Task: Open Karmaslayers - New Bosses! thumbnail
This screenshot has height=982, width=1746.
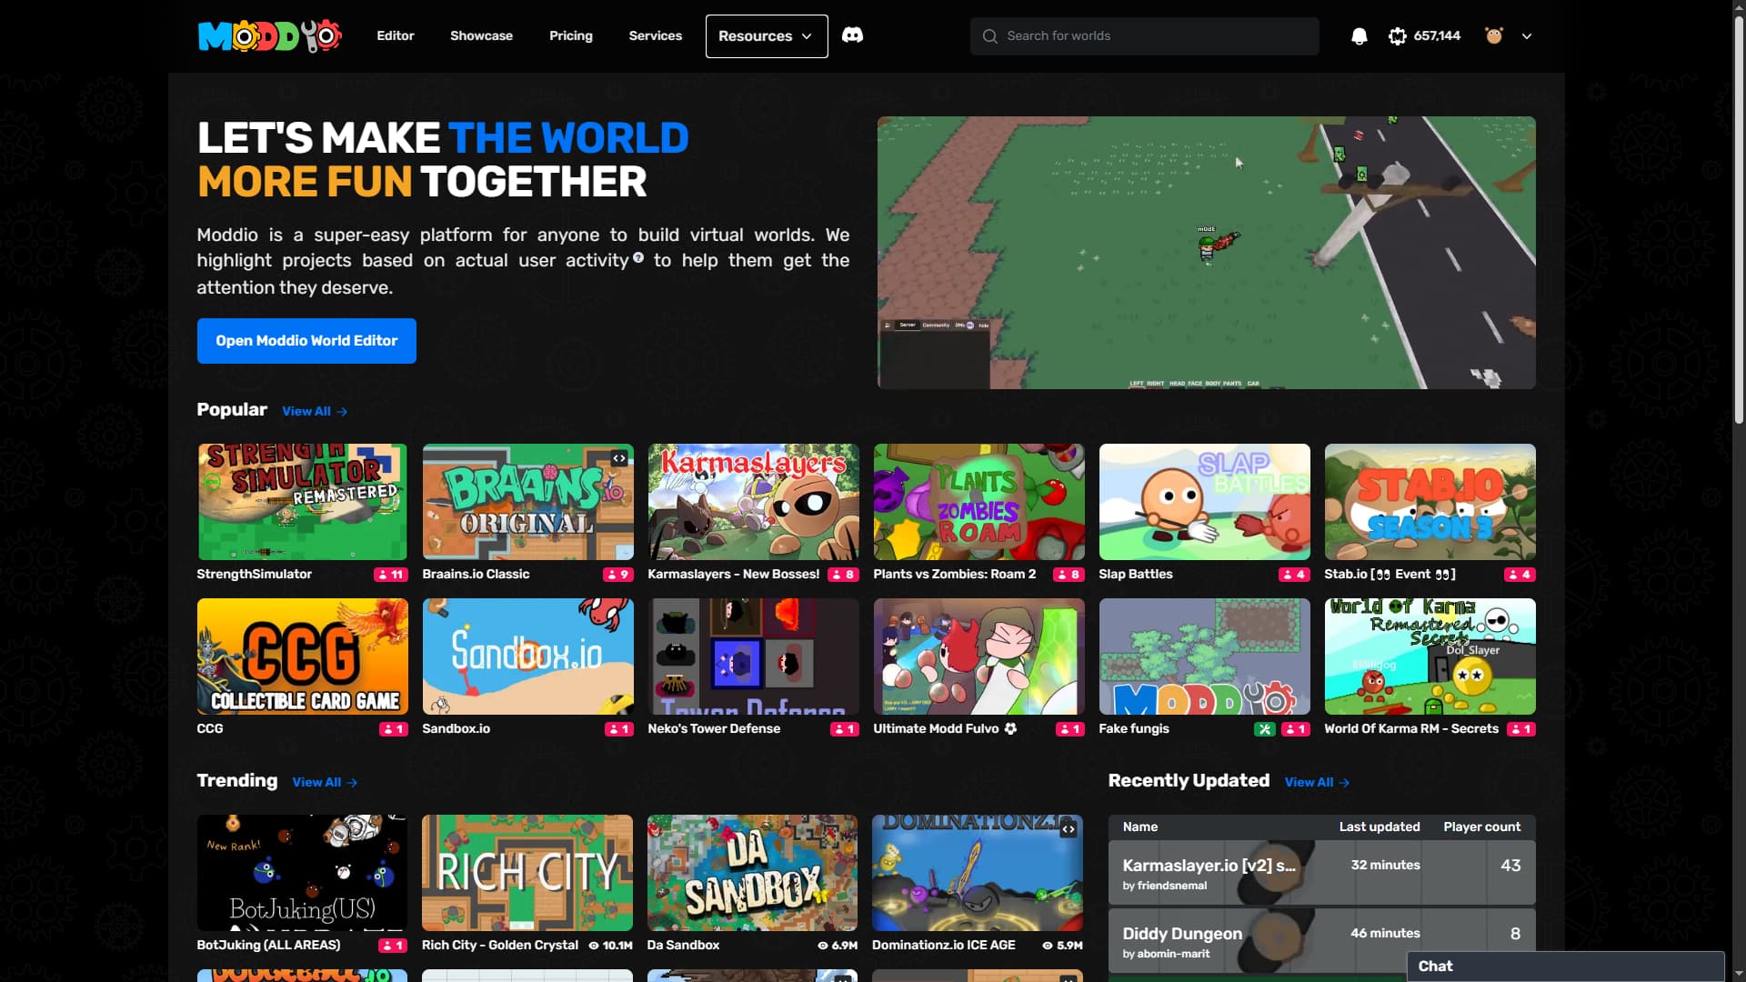Action: 753,502
